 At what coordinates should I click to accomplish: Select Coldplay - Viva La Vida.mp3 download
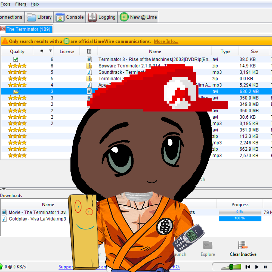click(x=38, y=219)
